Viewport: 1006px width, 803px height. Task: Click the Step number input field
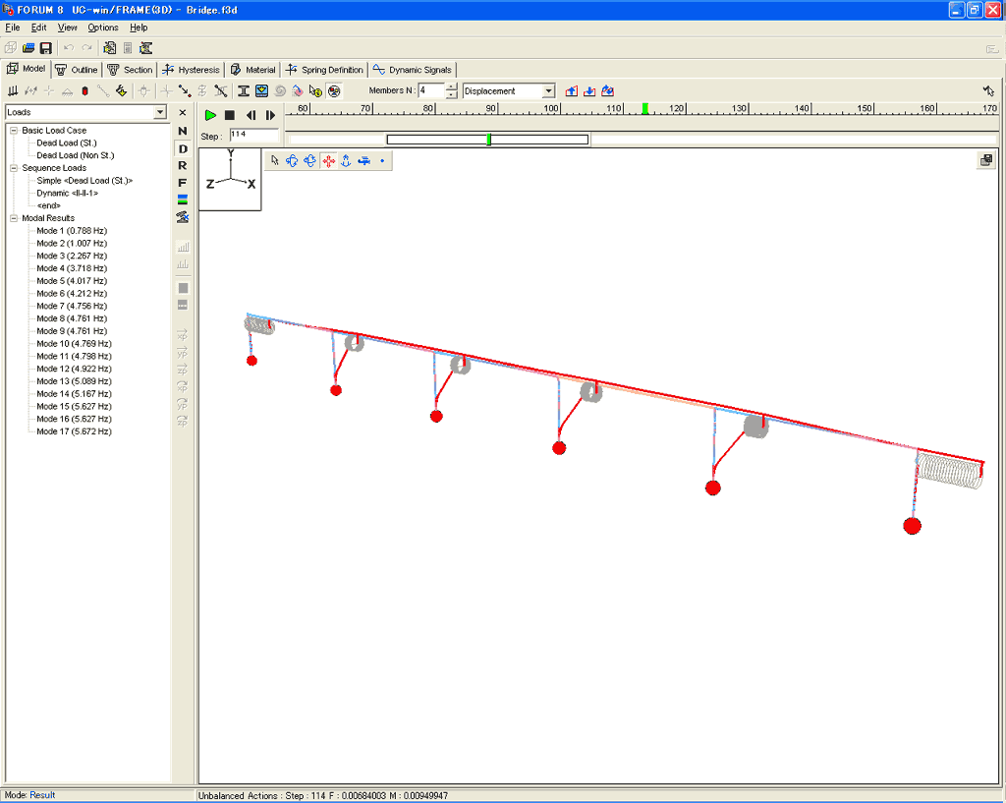click(x=254, y=135)
